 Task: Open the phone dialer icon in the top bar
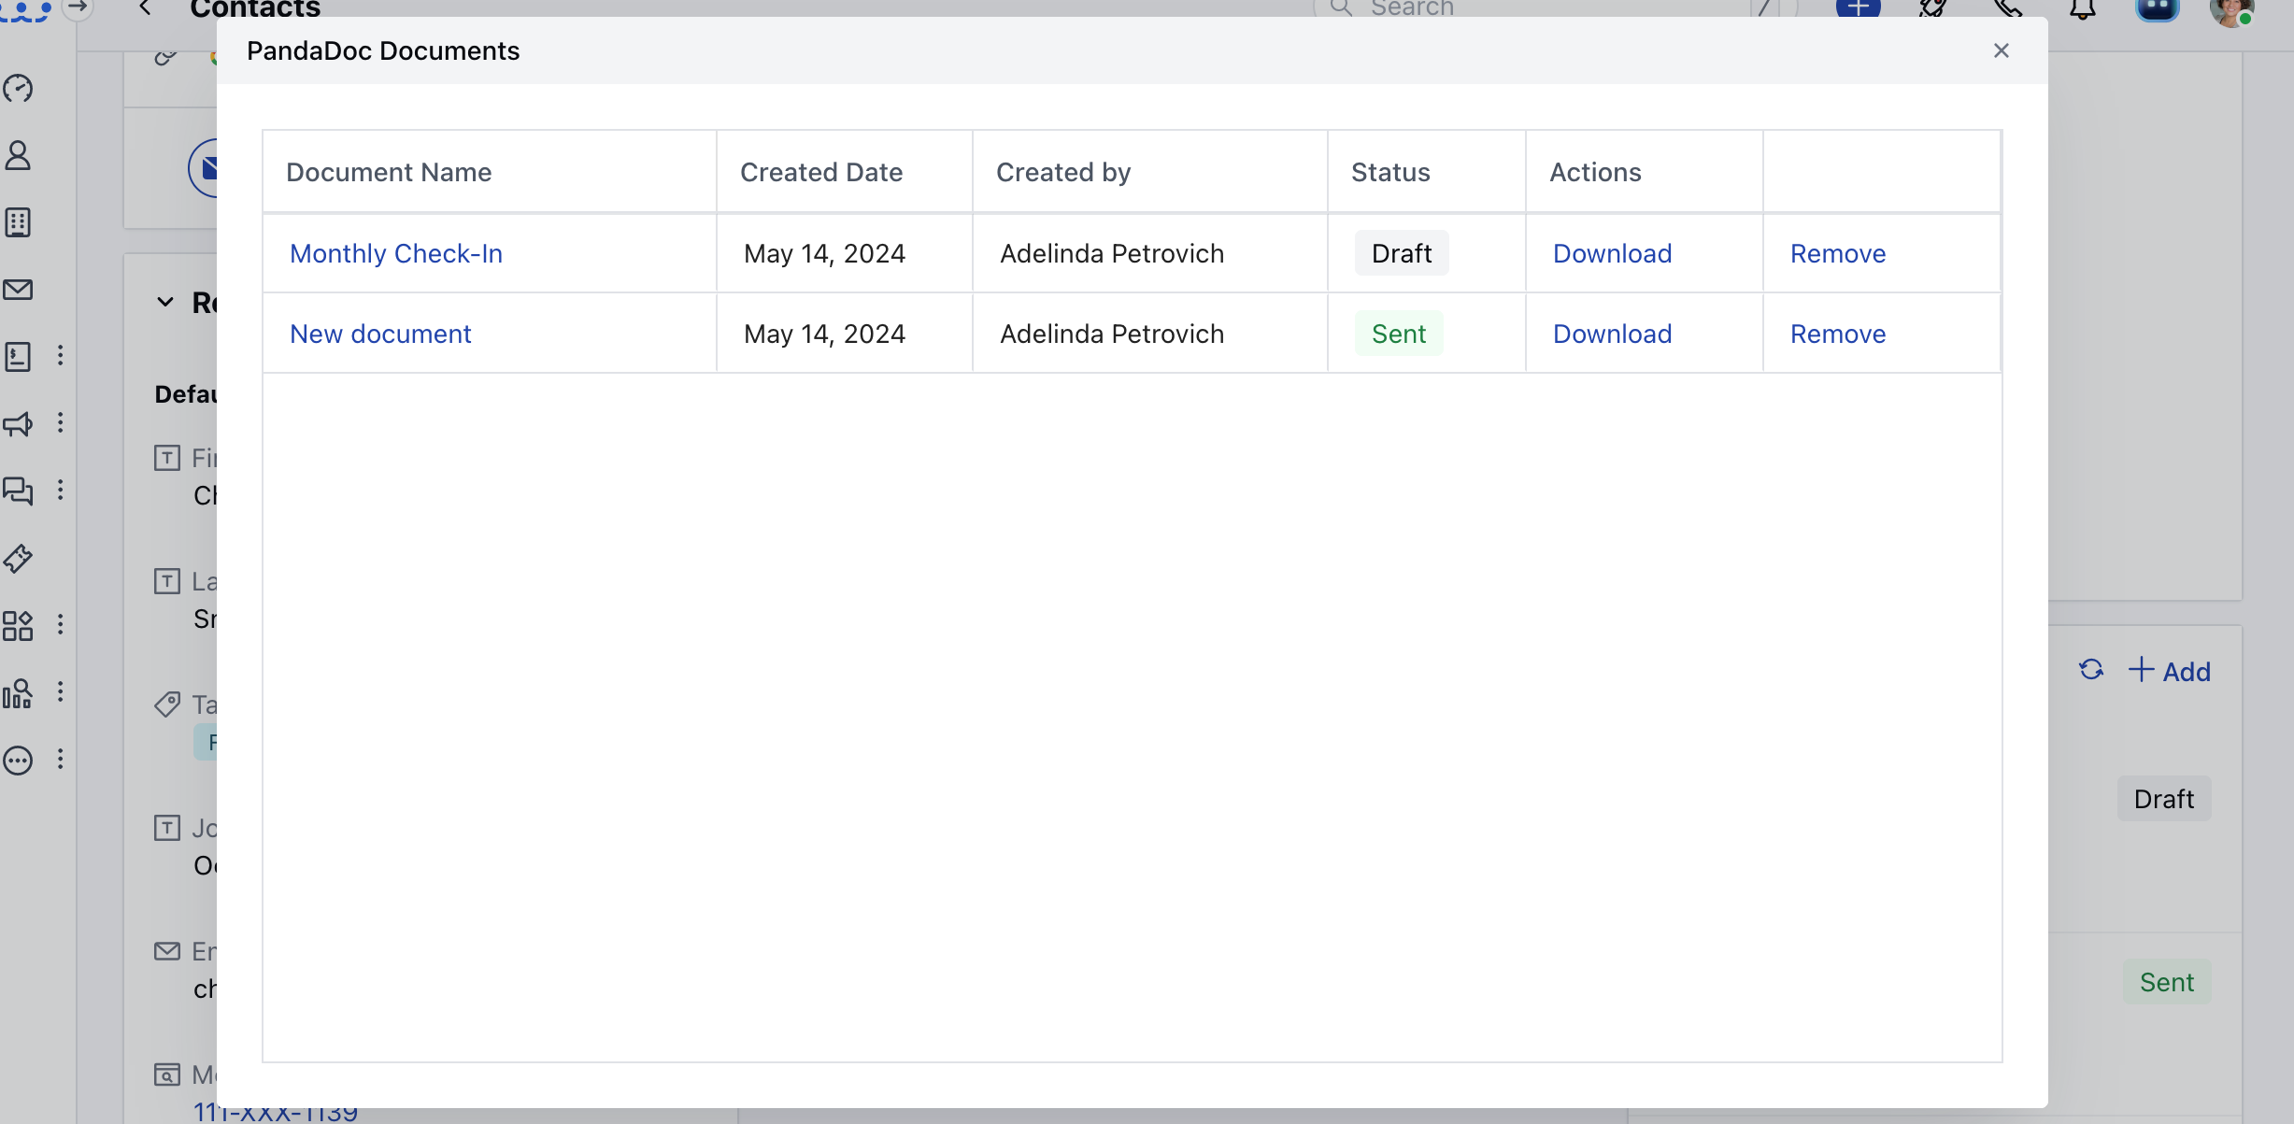click(2008, 9)
